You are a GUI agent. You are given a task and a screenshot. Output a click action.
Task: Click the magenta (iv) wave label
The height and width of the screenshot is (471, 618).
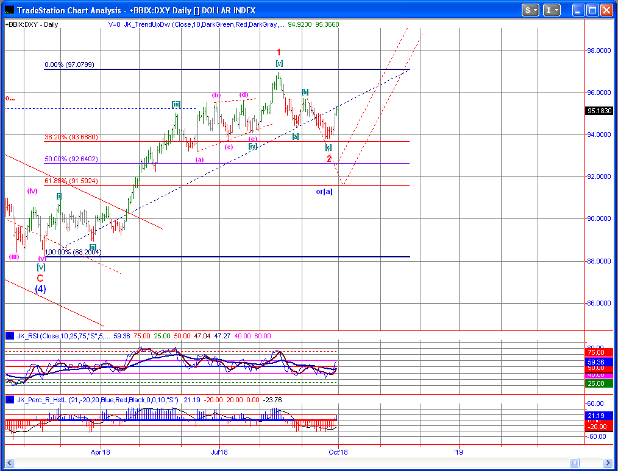tap(32, 191)
